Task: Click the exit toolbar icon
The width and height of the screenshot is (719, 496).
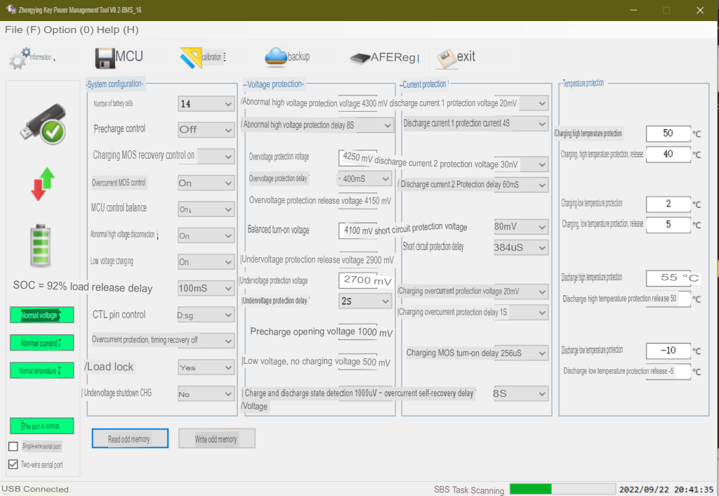Action: click(447, 58)
